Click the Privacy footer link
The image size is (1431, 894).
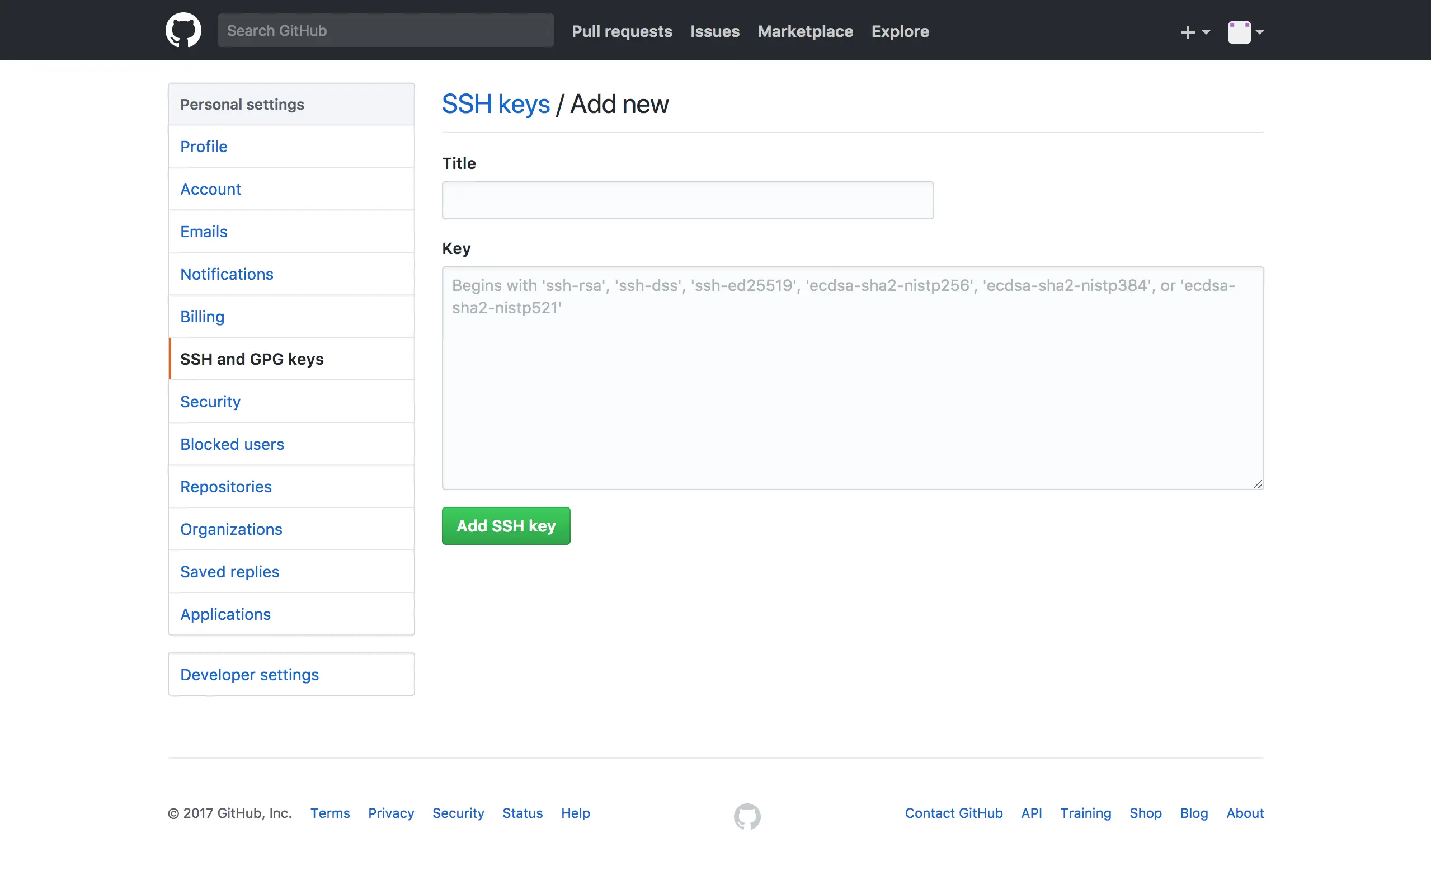click(x=390, y=813)
